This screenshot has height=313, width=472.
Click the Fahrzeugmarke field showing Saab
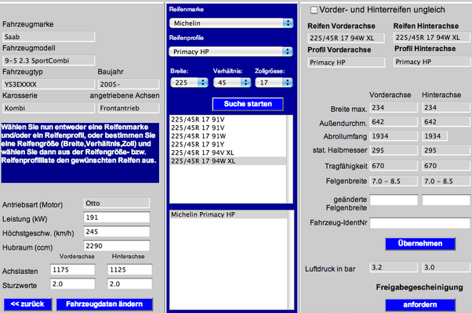tap(49, 37)
